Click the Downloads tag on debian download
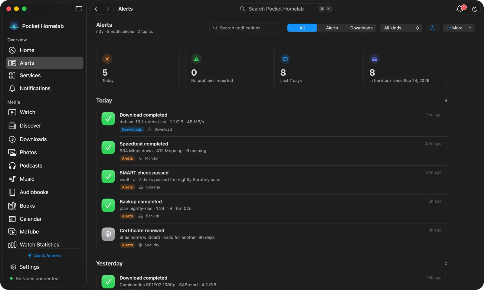This screenshot has height=290, width=484. pos(132,129)
